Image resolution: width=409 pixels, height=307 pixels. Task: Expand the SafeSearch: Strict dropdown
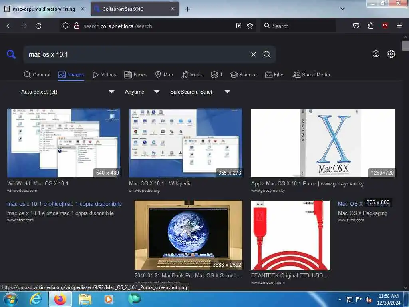tap(200, 92)
